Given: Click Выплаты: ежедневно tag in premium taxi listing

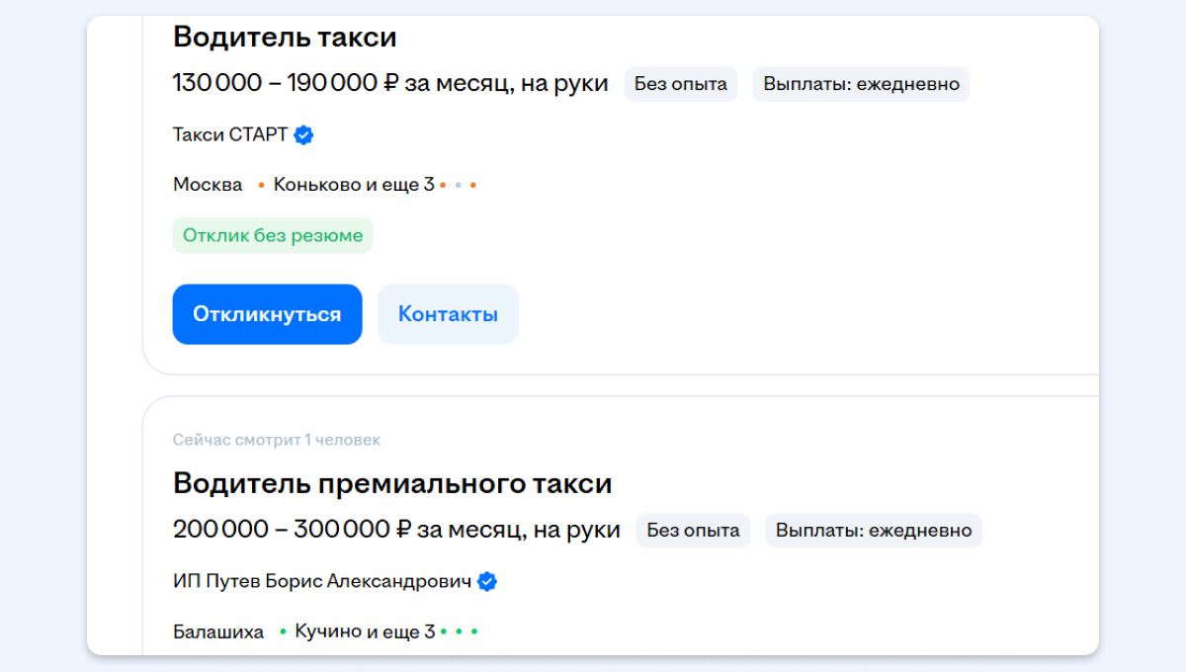Looking at the screenshot, I should (x=873, y=531).
